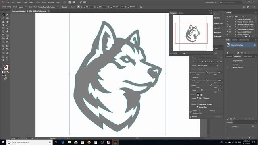Collapse Default Actions folder
This screenshot has width=258, height=145.
[x=233, y=17]
